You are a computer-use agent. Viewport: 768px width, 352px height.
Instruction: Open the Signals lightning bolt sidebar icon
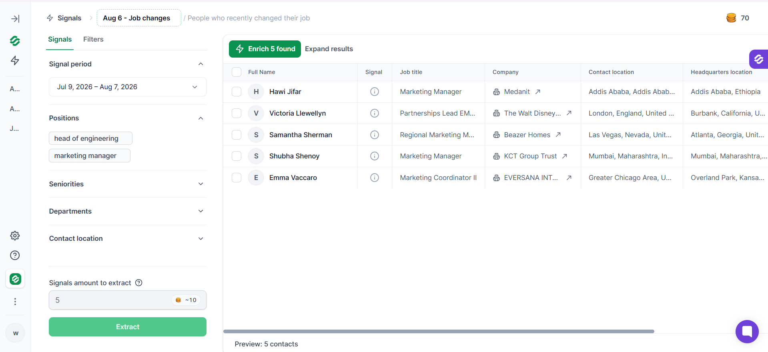[x=15, y=60]
